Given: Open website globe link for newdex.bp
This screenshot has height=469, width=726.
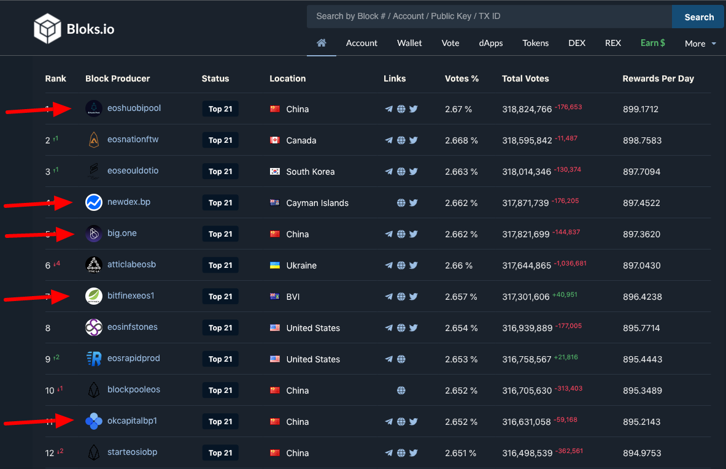Looking at the screenshot, I should (401, 202).
